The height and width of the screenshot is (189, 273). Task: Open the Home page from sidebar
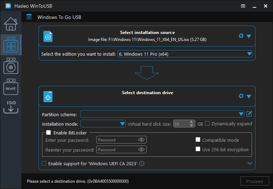(x=11, y=24)
